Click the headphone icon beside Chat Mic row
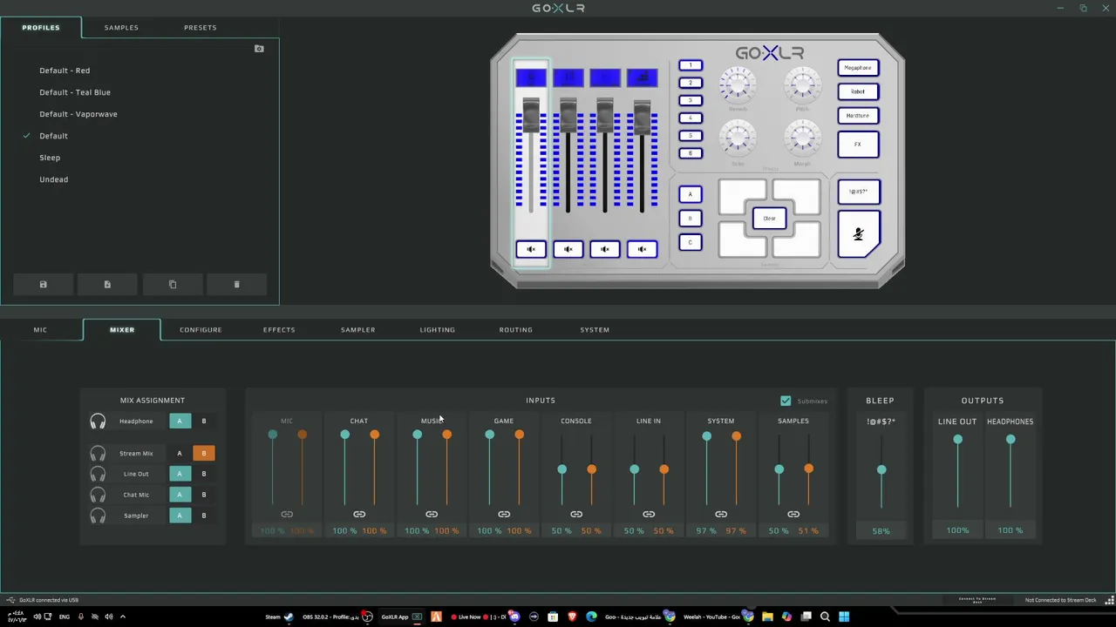 pos(98,496)
